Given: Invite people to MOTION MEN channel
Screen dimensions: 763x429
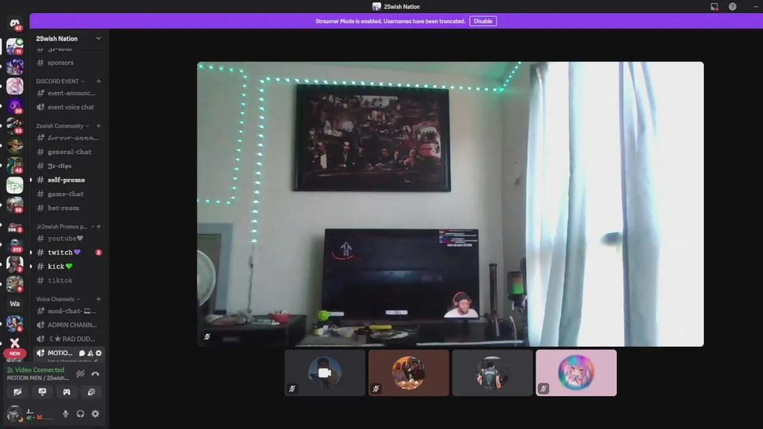Looking at the screenshot, I should click(91, 353).
